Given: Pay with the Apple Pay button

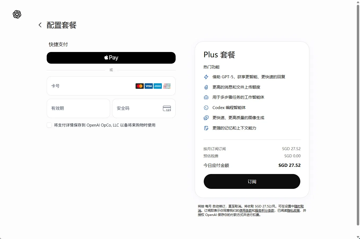Looking at the screenshot, I should 111,58.
